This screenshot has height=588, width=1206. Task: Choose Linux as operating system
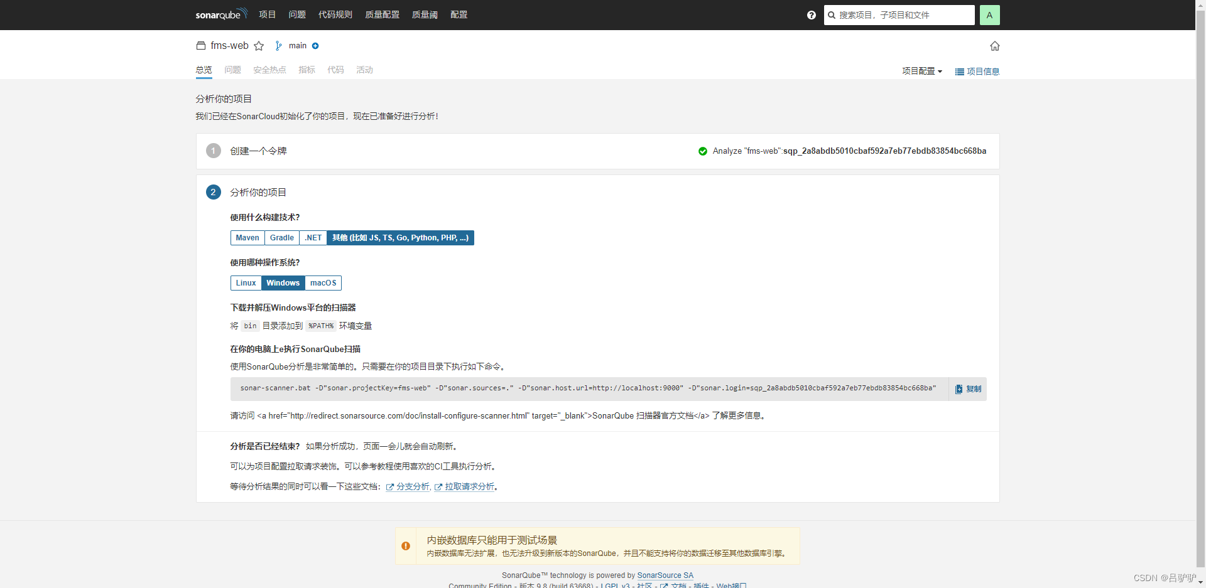246,283
